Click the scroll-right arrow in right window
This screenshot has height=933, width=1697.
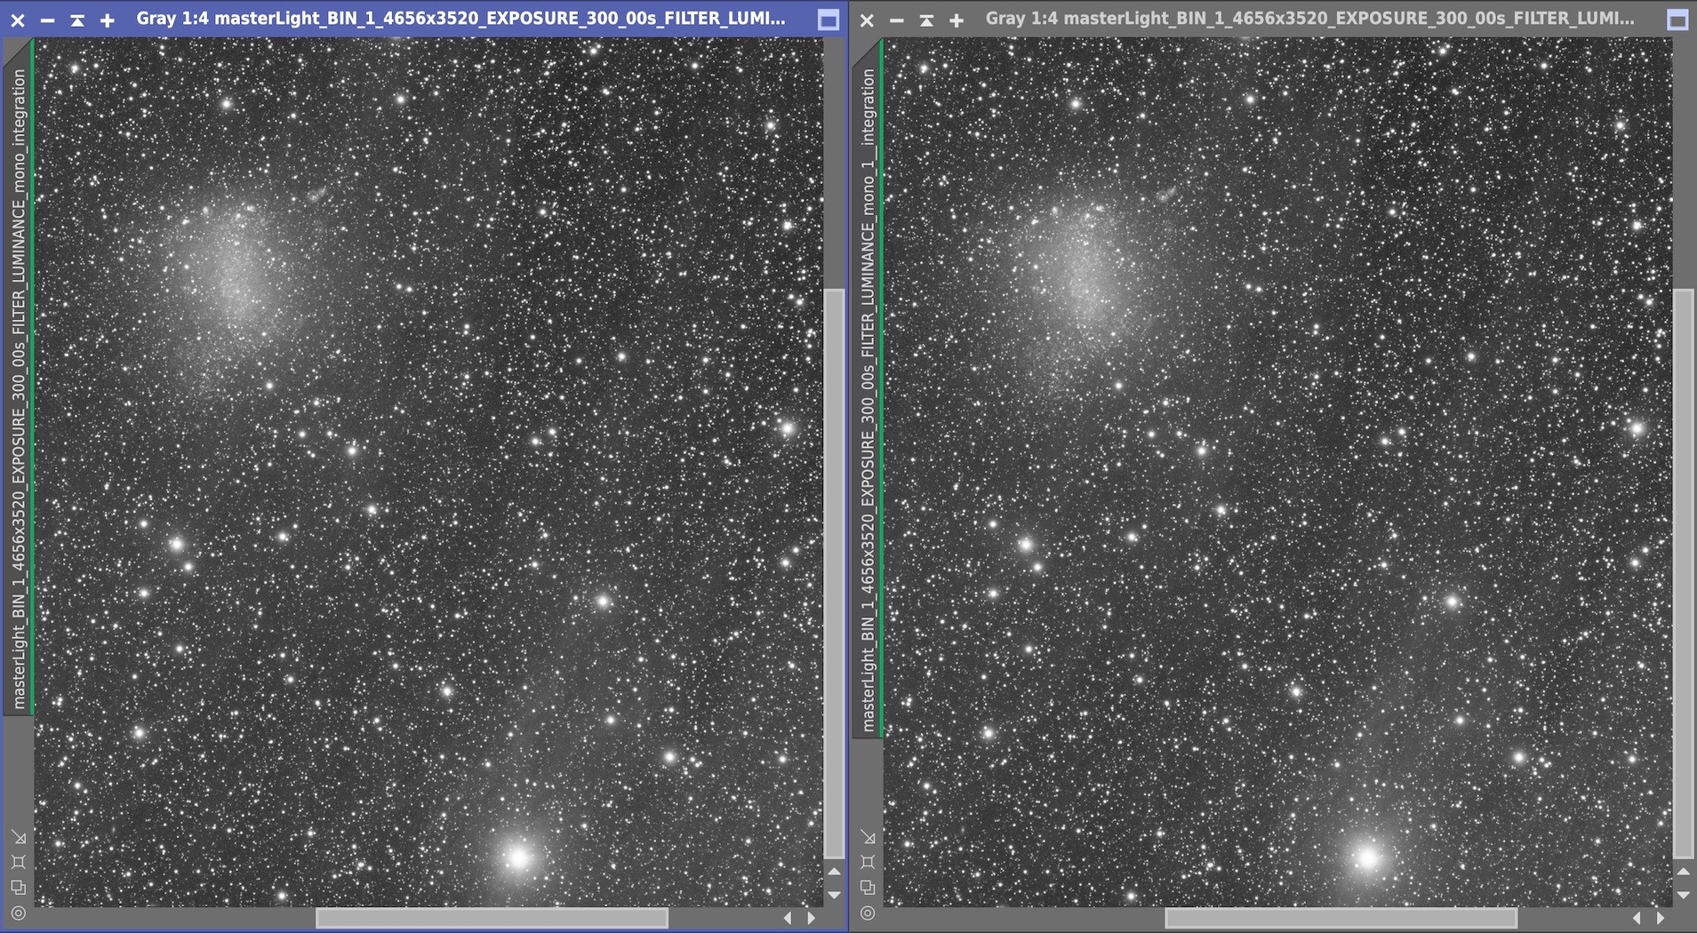[1660, 918]
